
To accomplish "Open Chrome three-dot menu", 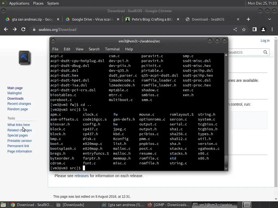I will pos(272,30).
